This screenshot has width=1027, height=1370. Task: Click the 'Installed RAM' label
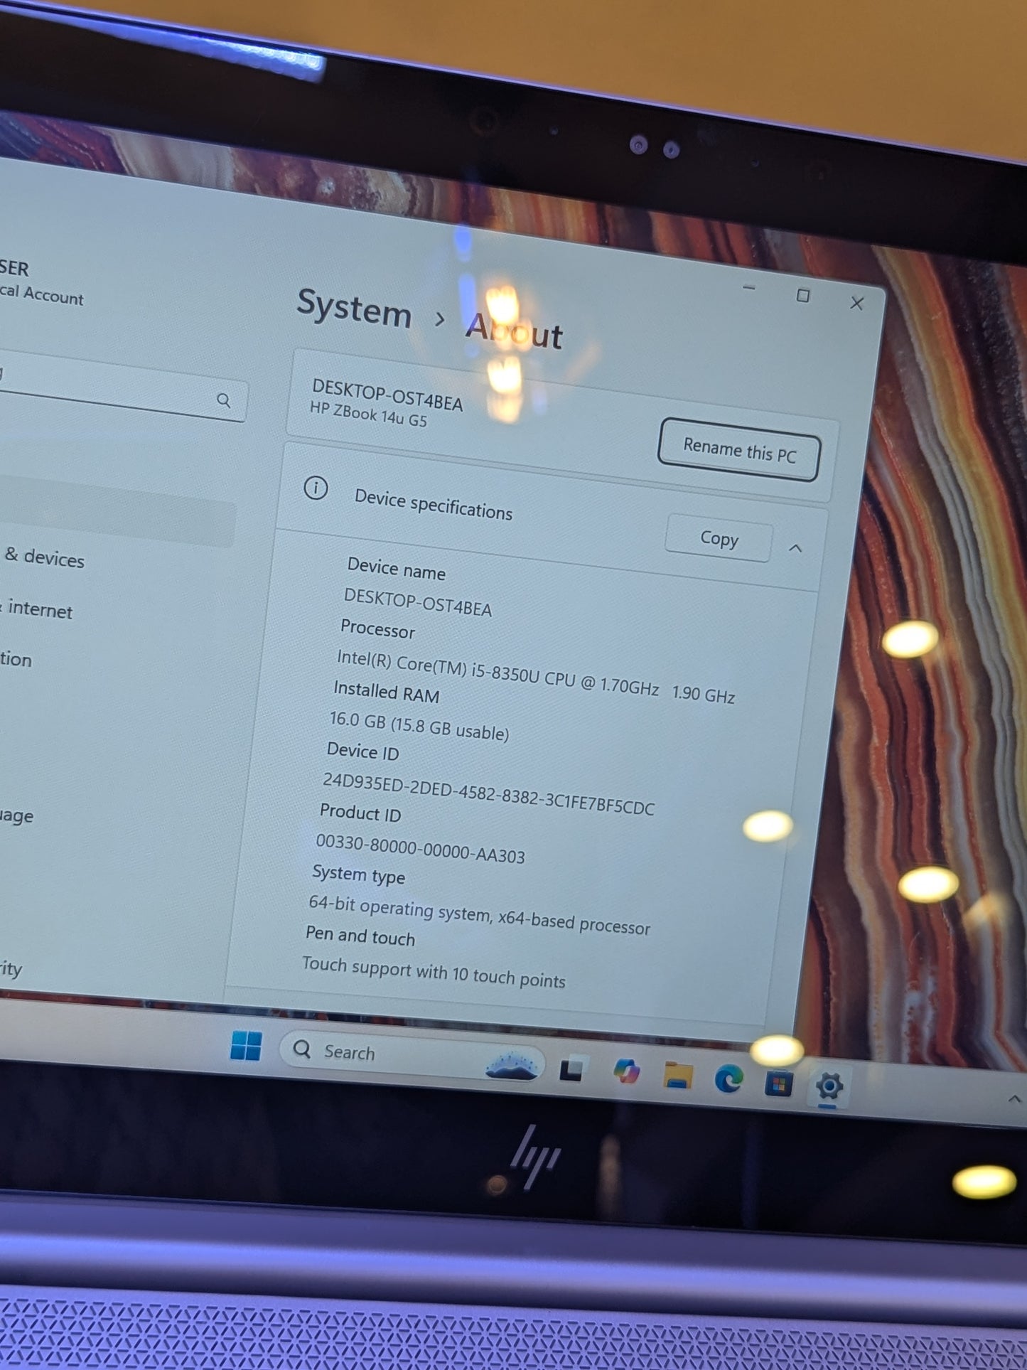[x=386, y=692]
